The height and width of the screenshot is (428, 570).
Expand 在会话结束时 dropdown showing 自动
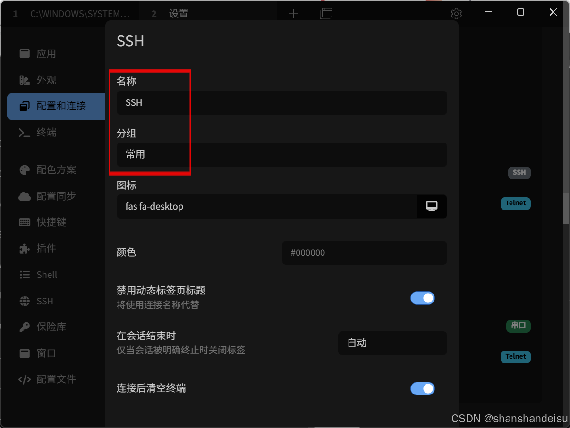(x=392, y=343)
